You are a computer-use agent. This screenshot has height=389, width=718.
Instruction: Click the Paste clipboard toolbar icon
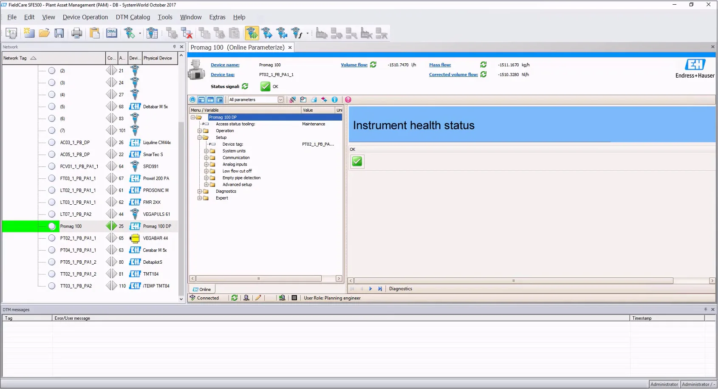[94, 33]
